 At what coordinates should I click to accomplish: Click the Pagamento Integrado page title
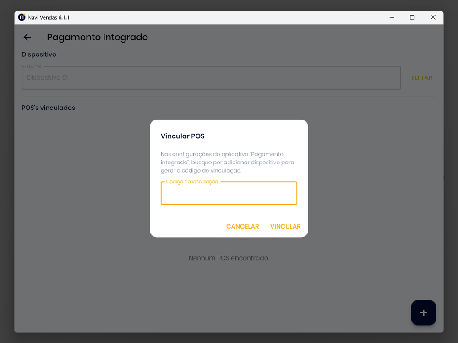(97, 38)
